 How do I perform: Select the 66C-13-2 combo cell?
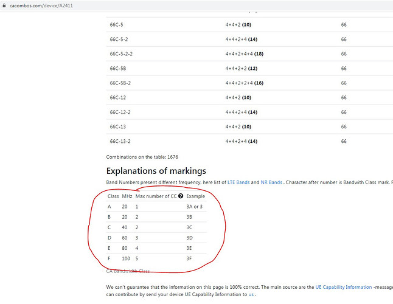pos(120,141)
